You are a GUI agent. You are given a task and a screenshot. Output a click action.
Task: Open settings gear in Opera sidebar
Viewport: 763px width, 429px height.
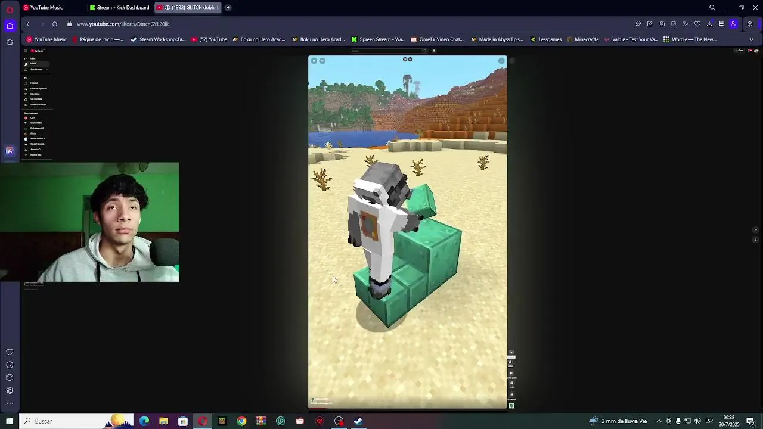pyautogui.click(x=10, y=390)
